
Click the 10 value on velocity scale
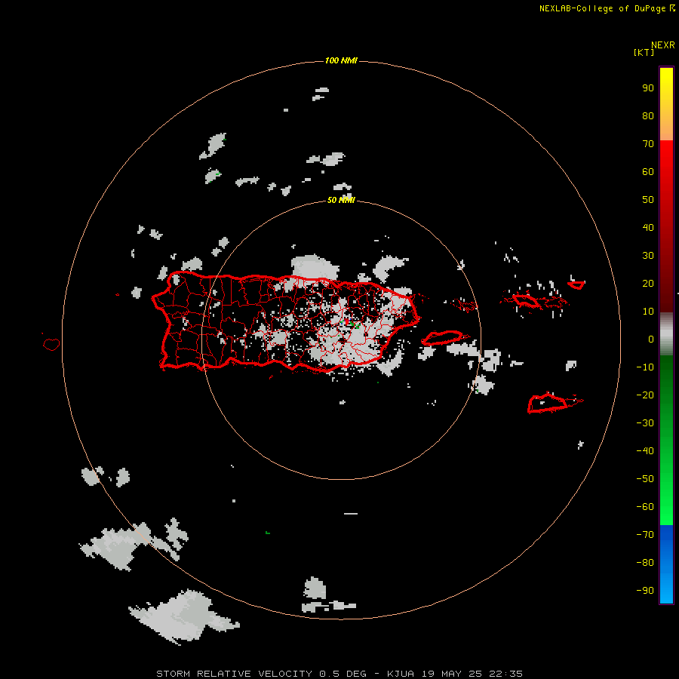point(648,312)
